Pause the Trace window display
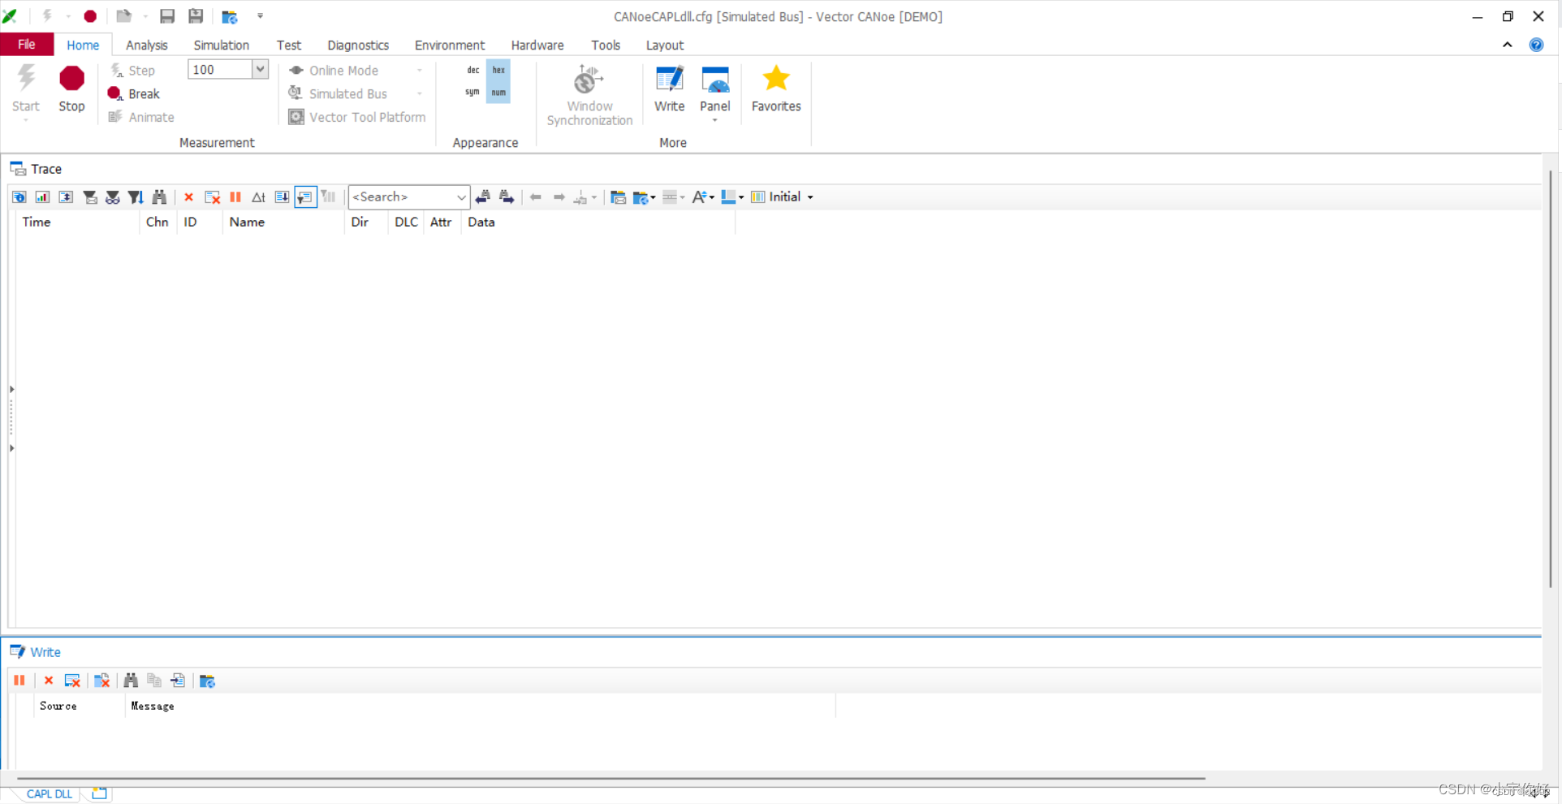This screenshot has height=804, width=1562. point(235,197)
